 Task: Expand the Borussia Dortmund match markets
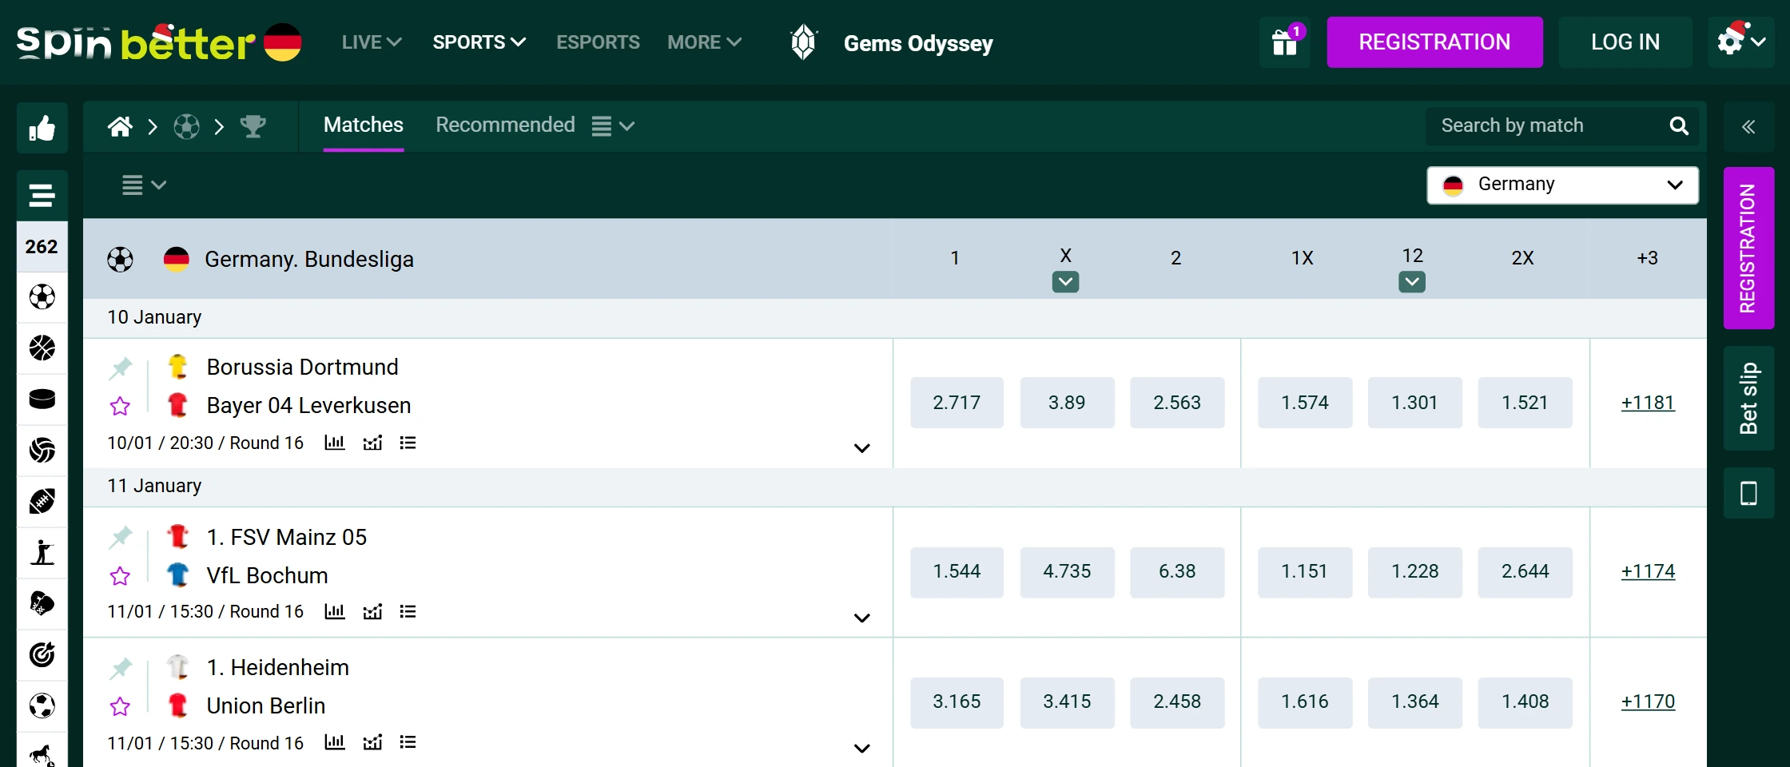(x=861, y=448)
